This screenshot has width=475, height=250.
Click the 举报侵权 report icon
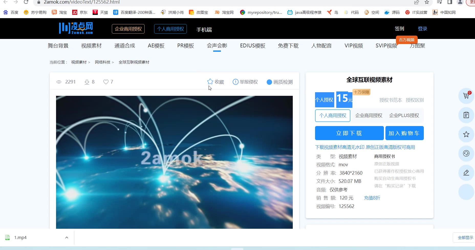point(235,82)
